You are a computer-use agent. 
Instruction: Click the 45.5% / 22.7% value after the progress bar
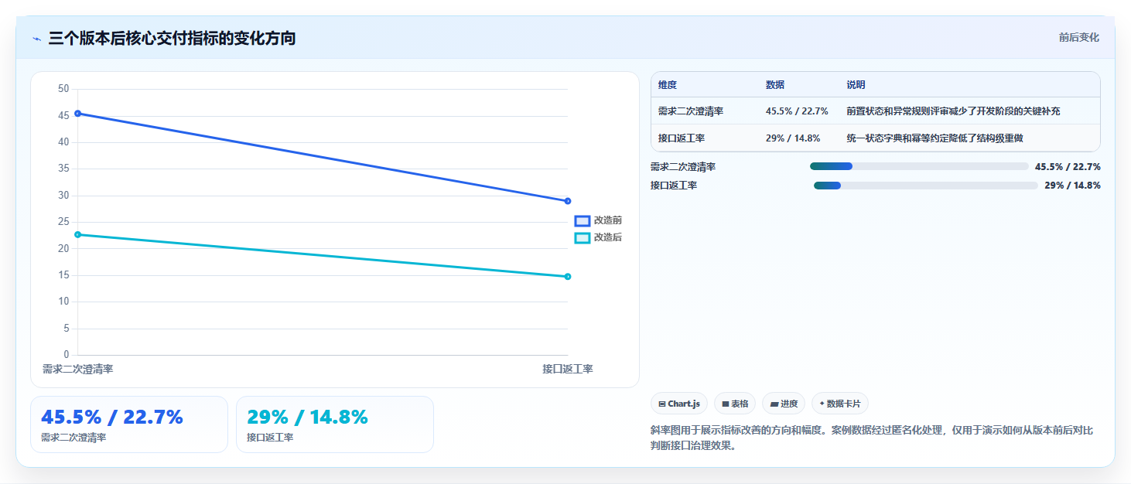pos(1068,166)
